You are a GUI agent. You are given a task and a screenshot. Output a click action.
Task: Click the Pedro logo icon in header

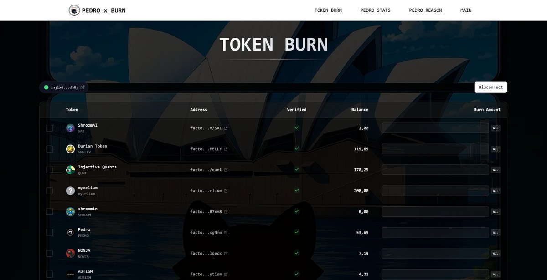tap(74, 10)
